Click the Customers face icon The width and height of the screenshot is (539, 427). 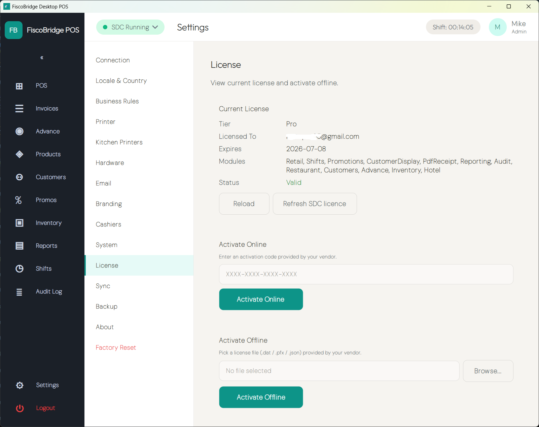[20, 177]
